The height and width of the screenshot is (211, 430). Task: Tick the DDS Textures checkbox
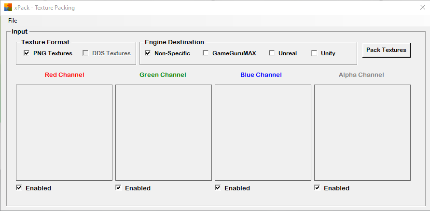tap(85, 53)
